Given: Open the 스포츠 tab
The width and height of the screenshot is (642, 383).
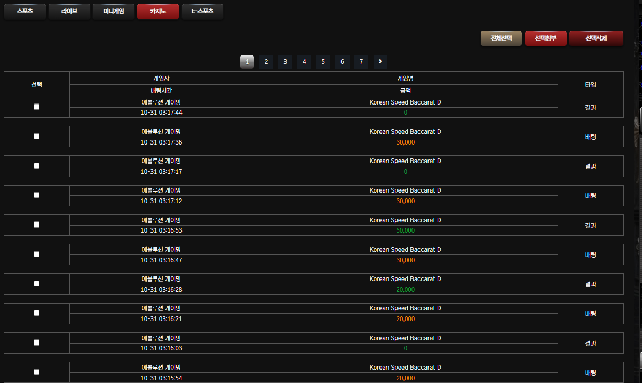Looking at the screenshot, I should [x=25, y=11].
